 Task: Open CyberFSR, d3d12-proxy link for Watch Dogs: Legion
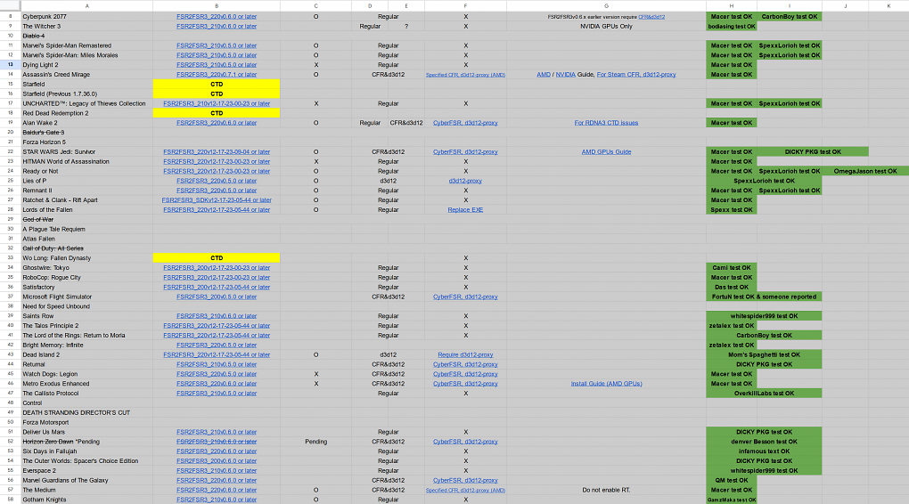pyautogui.click(x=465, y=374)
